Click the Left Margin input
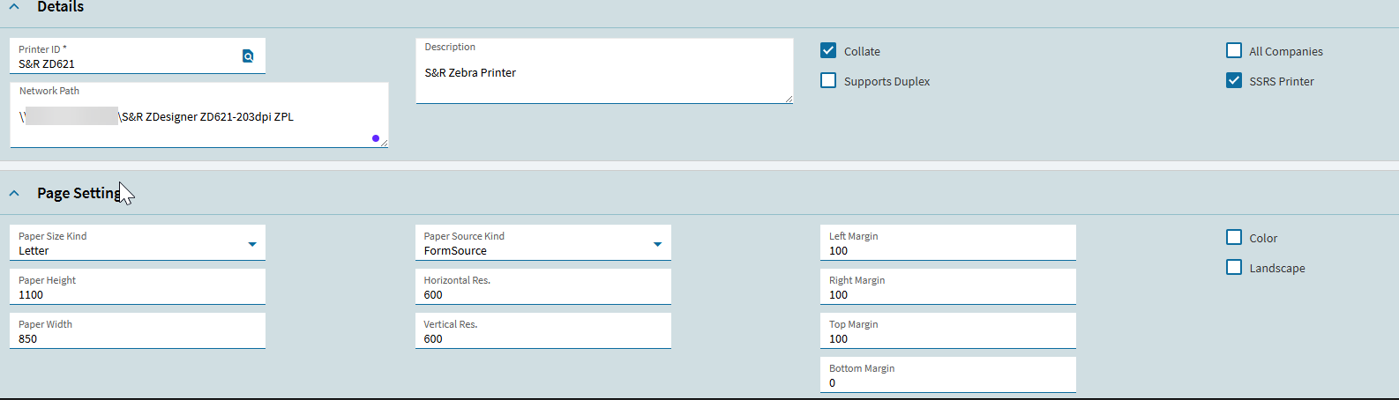 click(x=947, y=250)
